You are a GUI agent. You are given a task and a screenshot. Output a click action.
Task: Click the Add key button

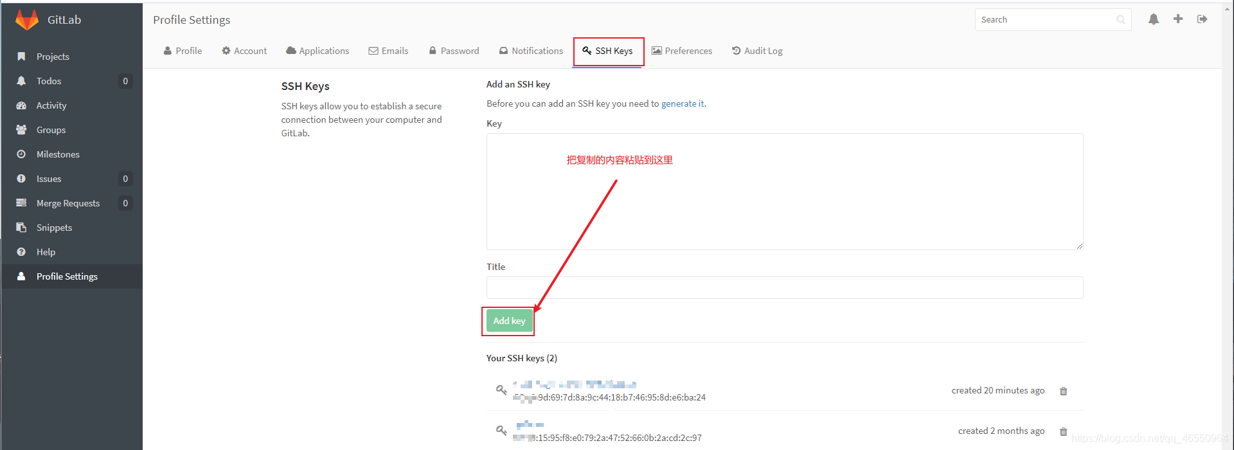pos(509,321)
